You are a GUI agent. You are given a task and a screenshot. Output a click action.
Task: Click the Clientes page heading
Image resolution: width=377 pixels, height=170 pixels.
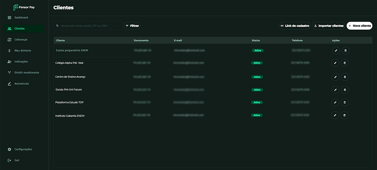[x=63, y=8]
